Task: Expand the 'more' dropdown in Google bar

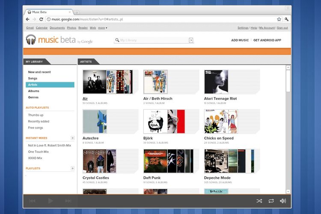Action: click(x=103, y=28)
